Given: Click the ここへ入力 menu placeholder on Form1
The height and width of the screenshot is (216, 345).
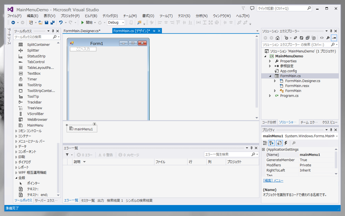Looking at the screenshot, I should click(83, 49).
